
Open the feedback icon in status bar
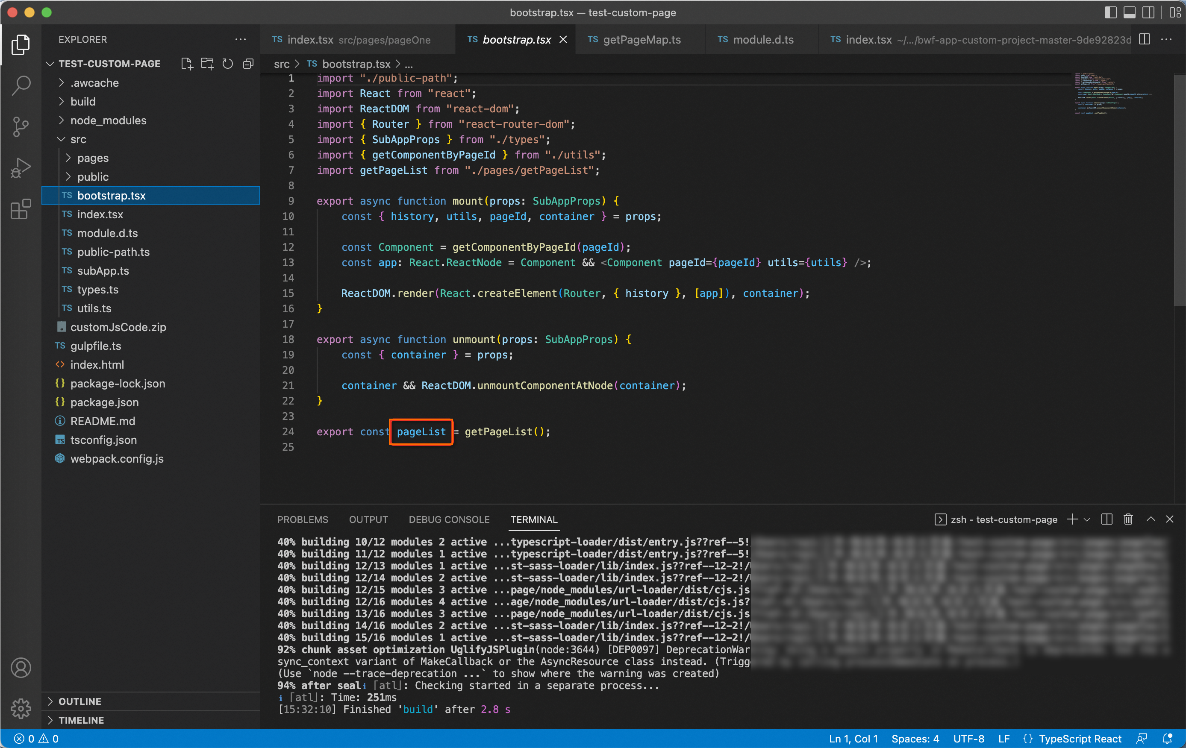(1141, 738)
